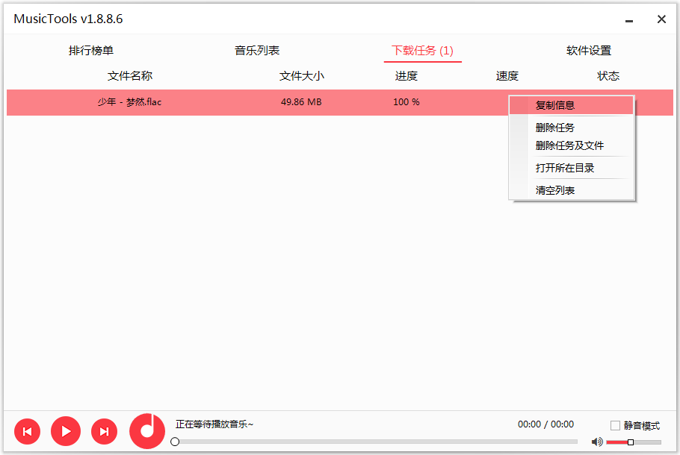Click the round music note icon
The image size is (680, 455).
[147, 430]
